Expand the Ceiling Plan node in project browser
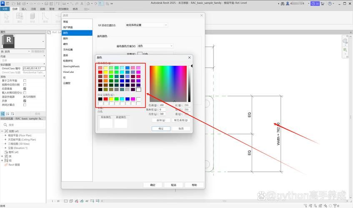The image size is (353, 208). (5, 140)
